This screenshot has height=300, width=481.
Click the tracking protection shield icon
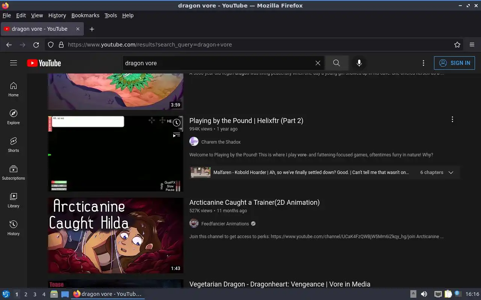pos(51,45)
